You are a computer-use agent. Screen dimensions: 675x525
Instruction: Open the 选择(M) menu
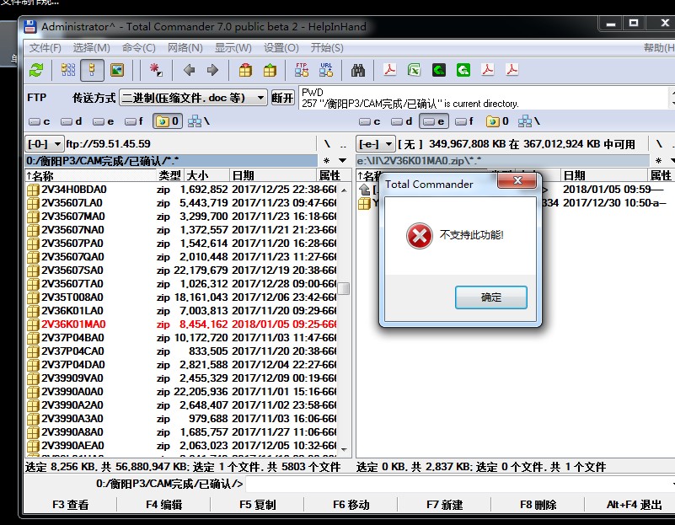[91, 47]
